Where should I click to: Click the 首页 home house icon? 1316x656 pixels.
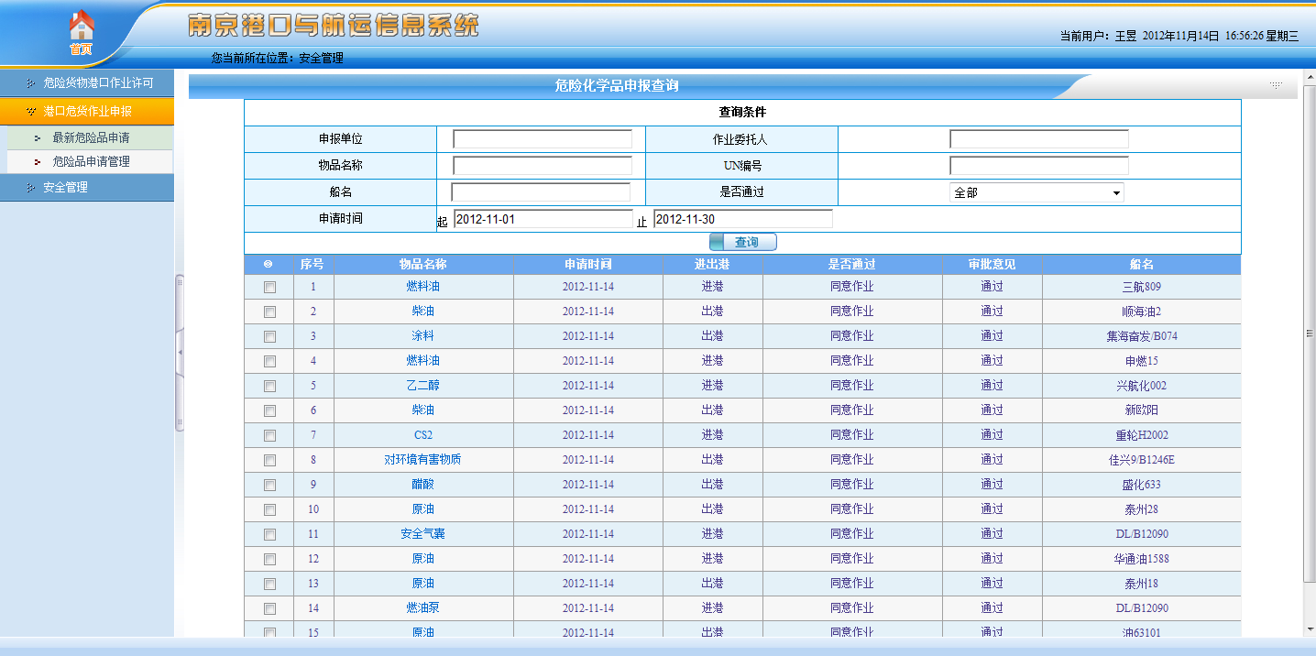pos(82,26)
